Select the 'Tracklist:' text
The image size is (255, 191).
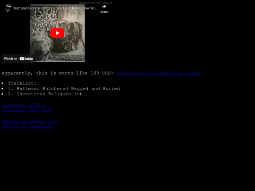[x=22, y=83]
